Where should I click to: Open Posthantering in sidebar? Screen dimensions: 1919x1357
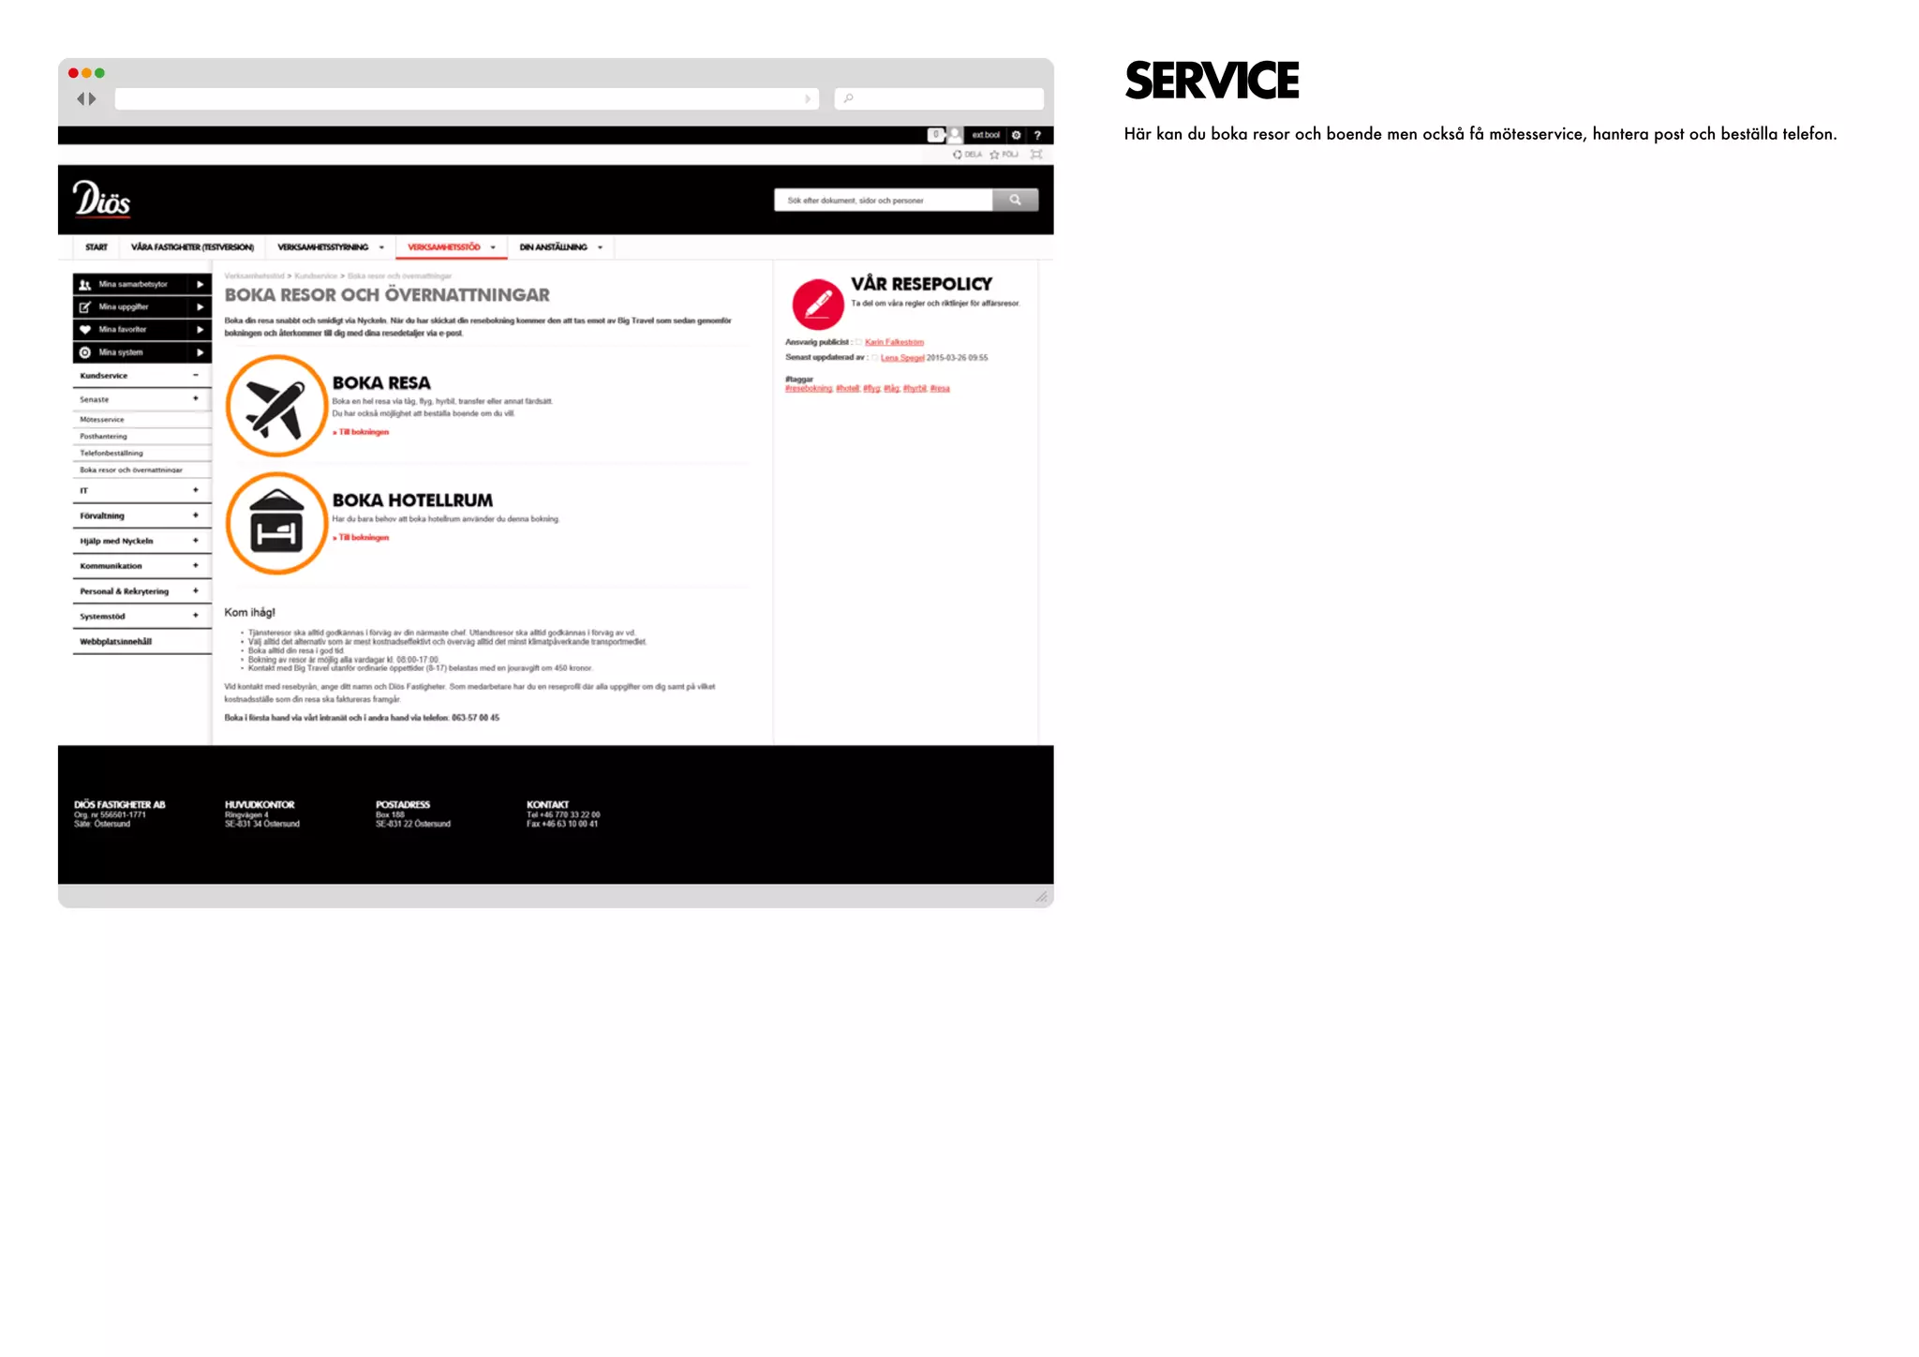click(x=103, y=437)
